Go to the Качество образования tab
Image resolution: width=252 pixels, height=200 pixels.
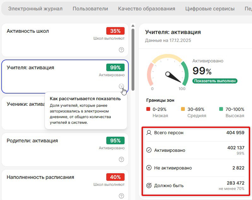pos(147,9)
